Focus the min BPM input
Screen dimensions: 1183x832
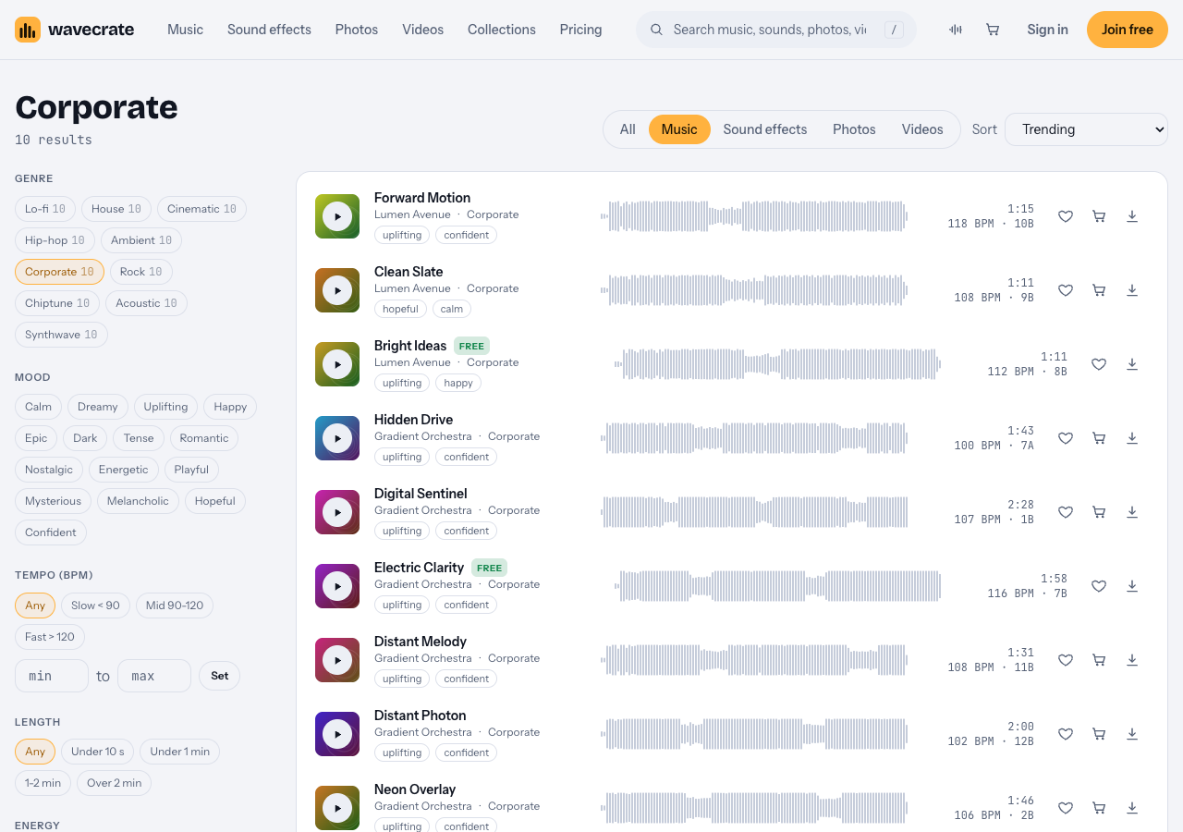[x=52, y=676]
